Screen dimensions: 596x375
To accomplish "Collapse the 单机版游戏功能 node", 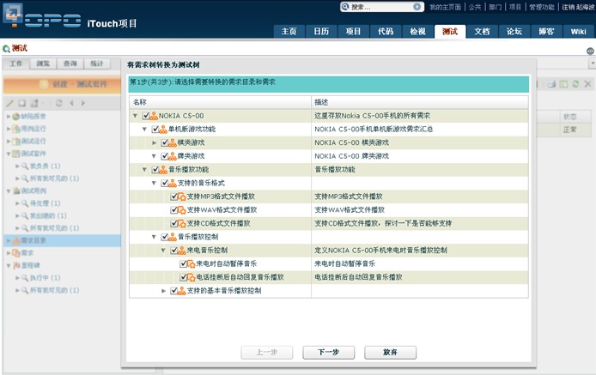I will click(144, 130).
